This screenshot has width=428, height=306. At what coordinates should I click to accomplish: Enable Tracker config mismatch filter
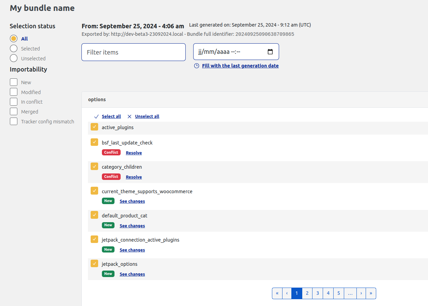click(x=14, y=121)
